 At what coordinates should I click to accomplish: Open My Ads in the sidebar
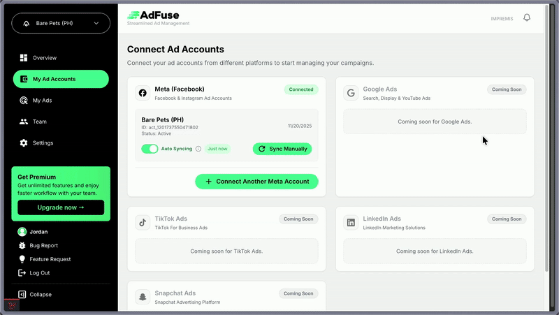[x=42, y=101]
